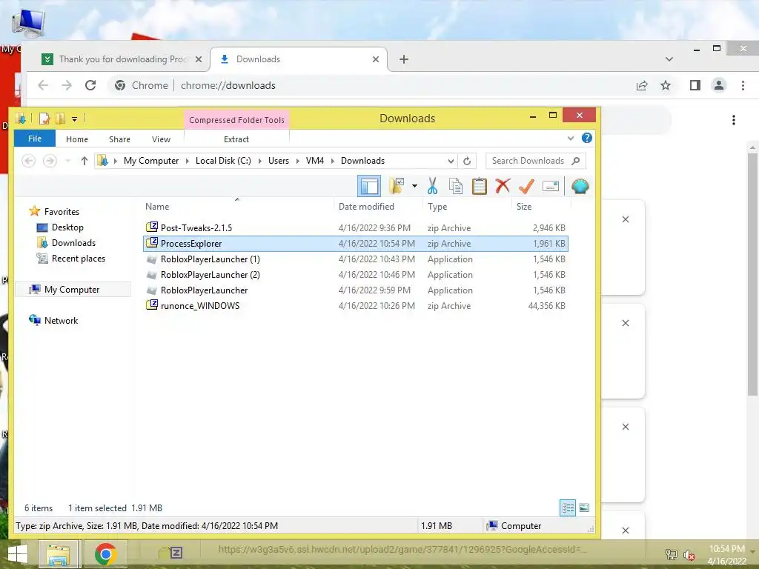The image size is (759, 569).
Task: Select the ProcessExplorer zip file
Action: point(356,243)
